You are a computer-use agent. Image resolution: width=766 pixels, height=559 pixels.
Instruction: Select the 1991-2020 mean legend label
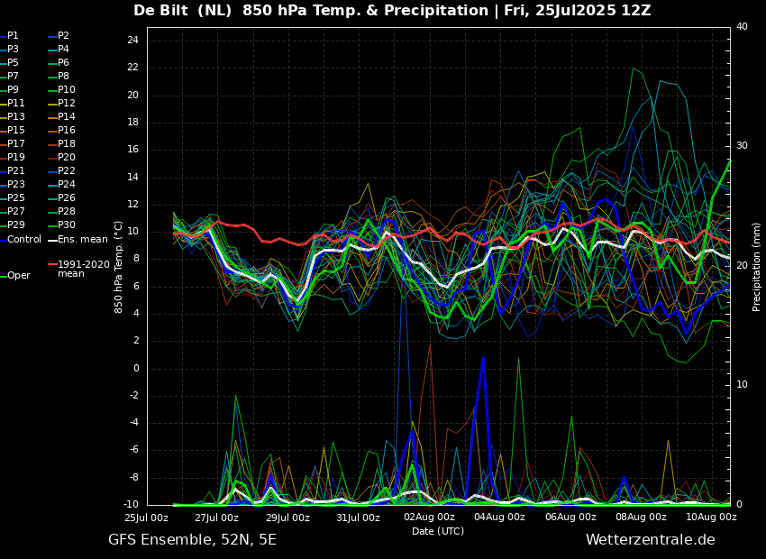(x=83, y=270)
